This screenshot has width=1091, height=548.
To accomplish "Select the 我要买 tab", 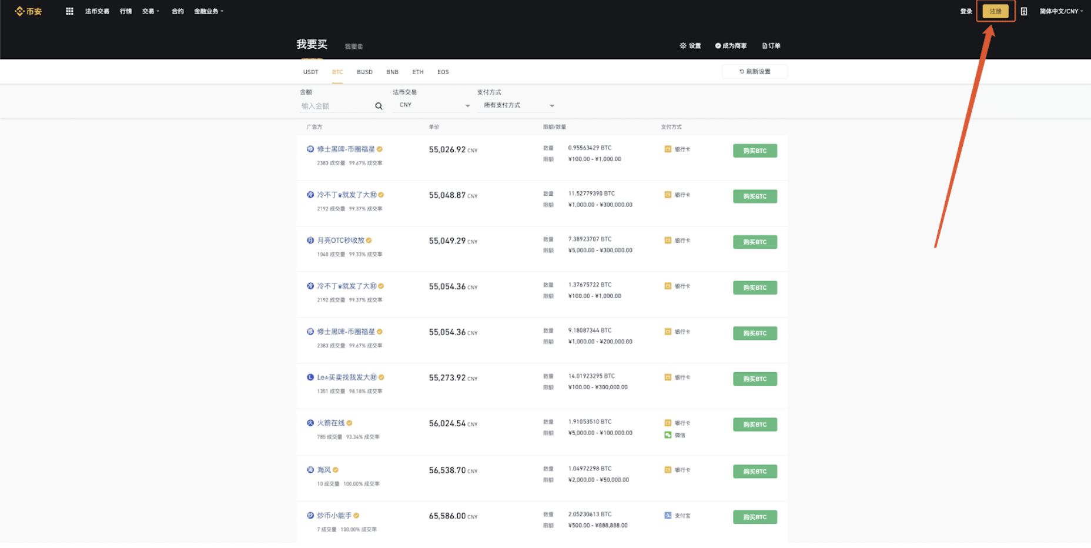I will (312, 45).
